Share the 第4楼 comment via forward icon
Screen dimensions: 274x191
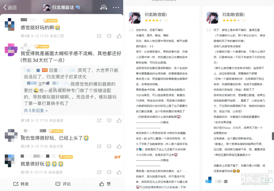[99, 36]
